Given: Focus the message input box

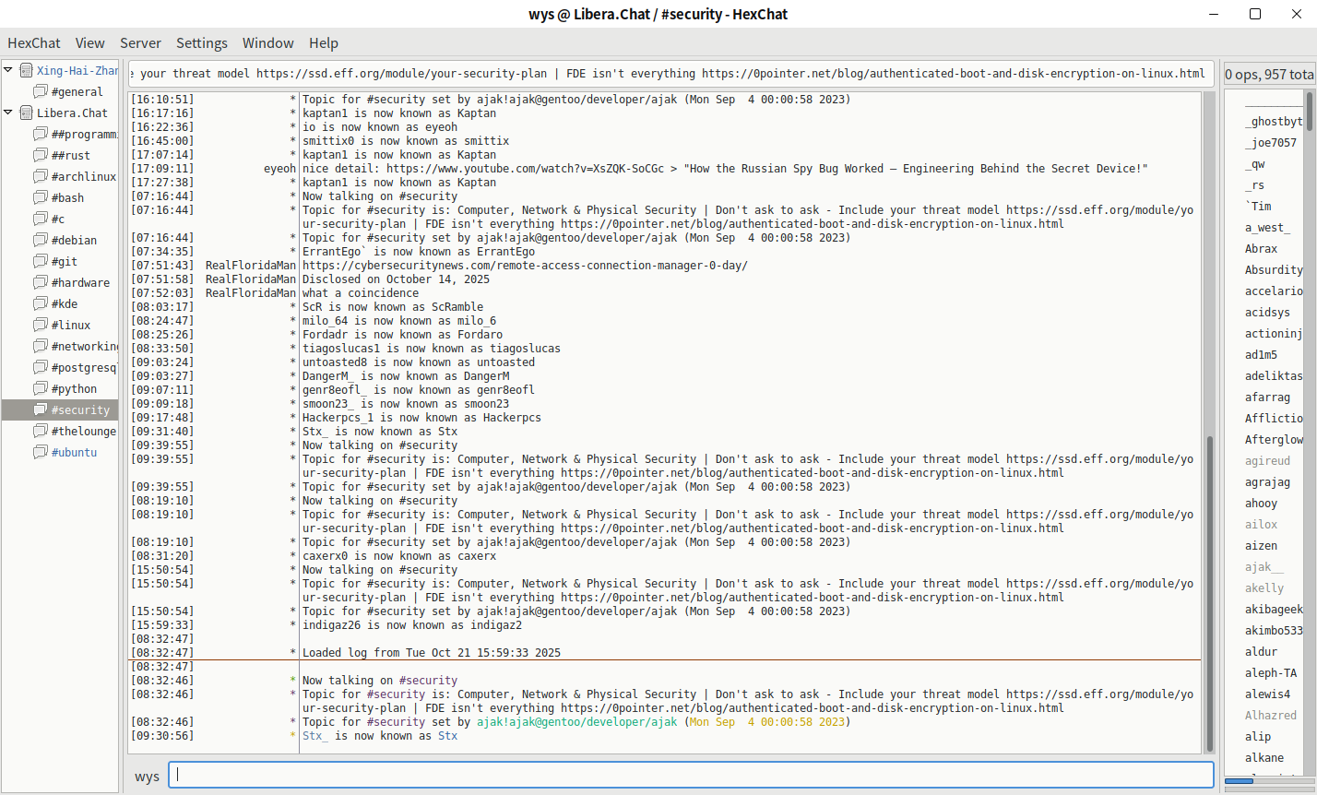Looking at the screenshot, I should (x=692, y=775).
